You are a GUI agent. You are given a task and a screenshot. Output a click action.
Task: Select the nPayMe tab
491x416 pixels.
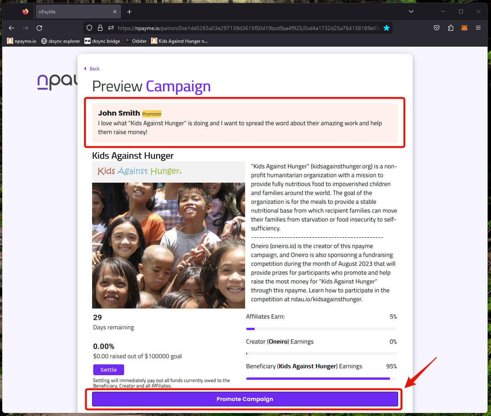[x=78, y=12]
